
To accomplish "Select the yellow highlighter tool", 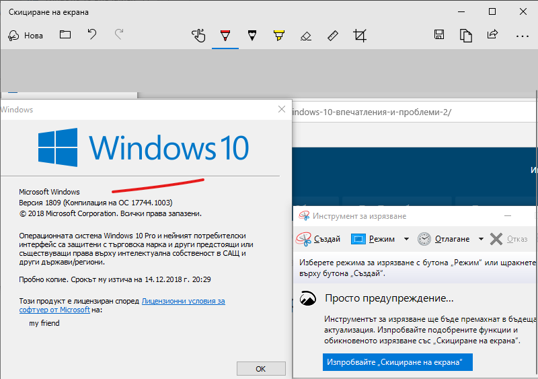I will (278, 36).
